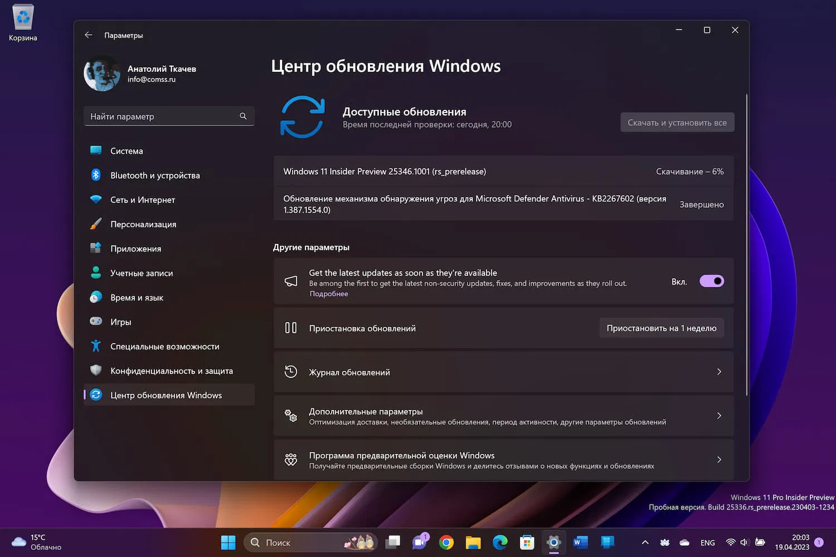Click the volume icon in the system tray

(743, 542)
